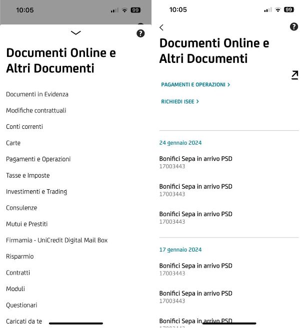Select Mutui e Prestiti category
Image resolution: width=305 pixels, height=328 pixels.
(27, 224)
